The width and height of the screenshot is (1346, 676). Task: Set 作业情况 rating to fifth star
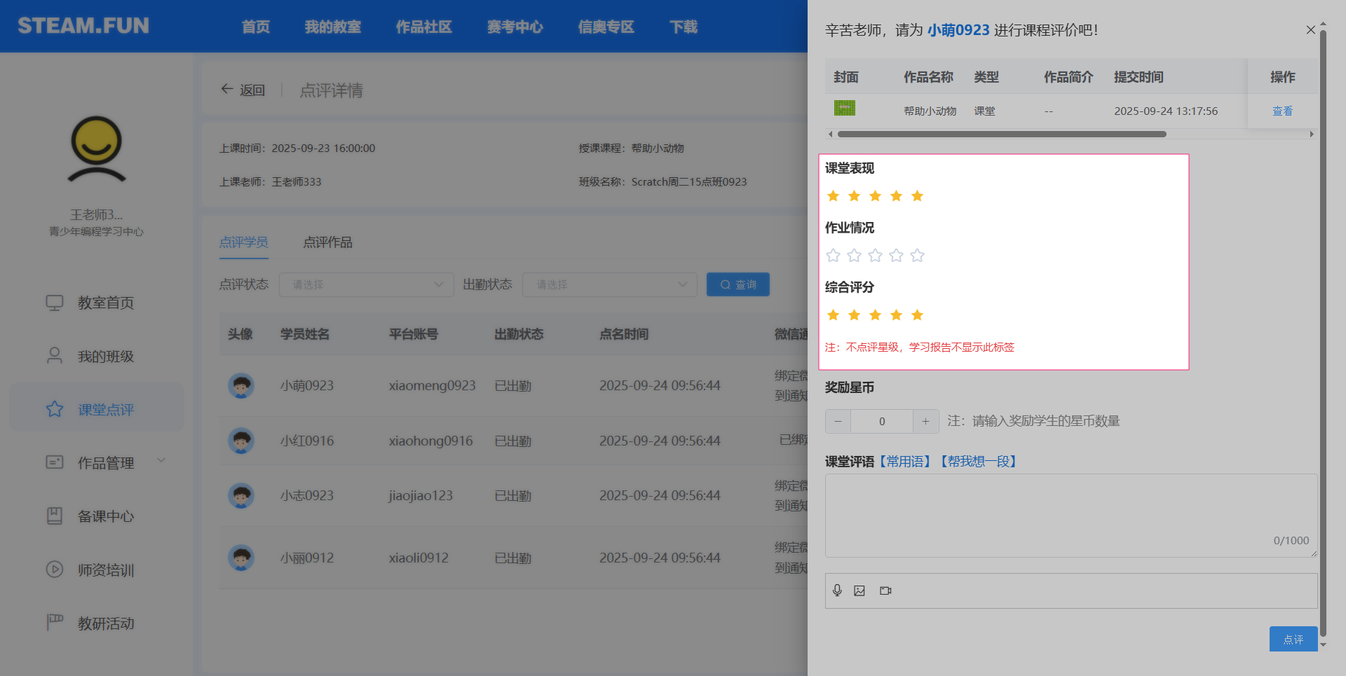pyautogui.click(x=917, y=256)
